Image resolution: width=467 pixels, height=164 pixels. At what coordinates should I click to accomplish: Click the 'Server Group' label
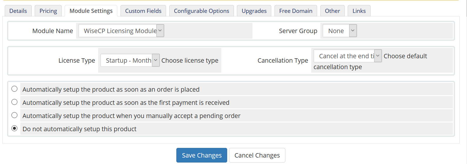click(x=298, y=31)
